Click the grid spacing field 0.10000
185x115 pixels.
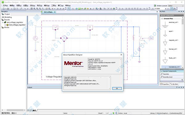tap(159, 9)
